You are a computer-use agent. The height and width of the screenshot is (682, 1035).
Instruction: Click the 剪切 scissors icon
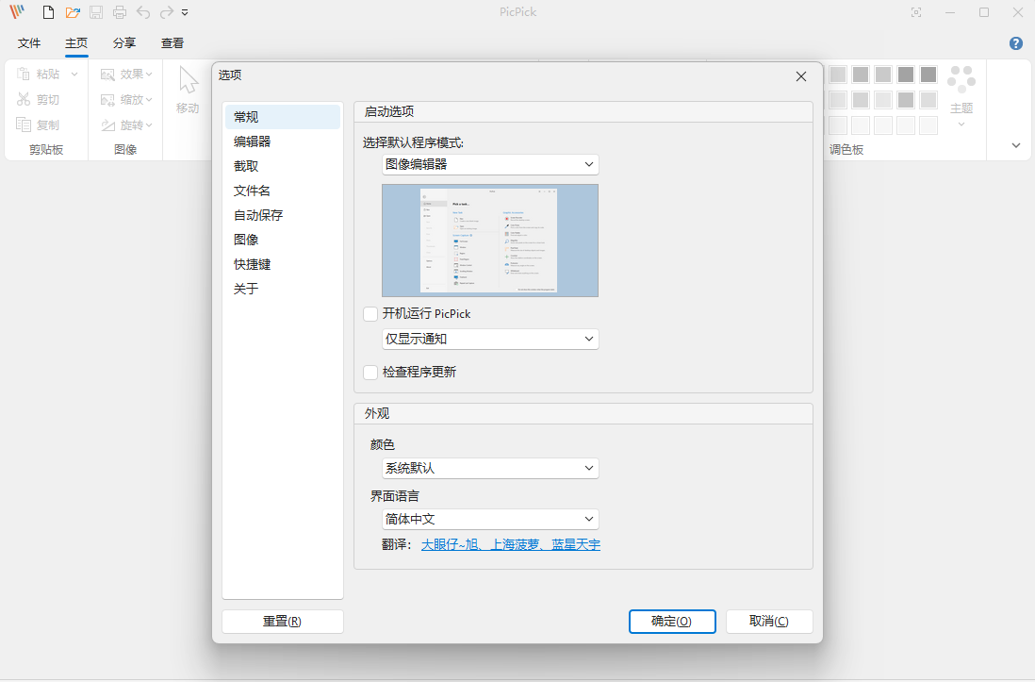click(x=24, y=99)
